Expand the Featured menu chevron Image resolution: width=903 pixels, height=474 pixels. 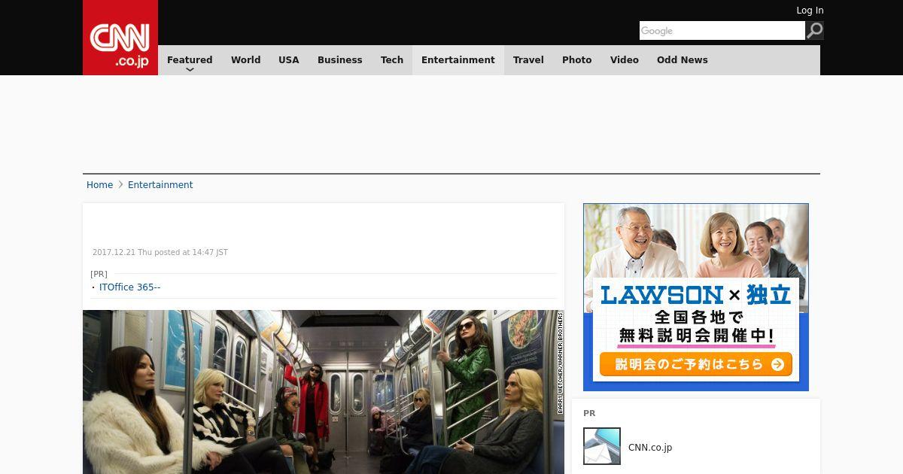(x=190, y=69)
